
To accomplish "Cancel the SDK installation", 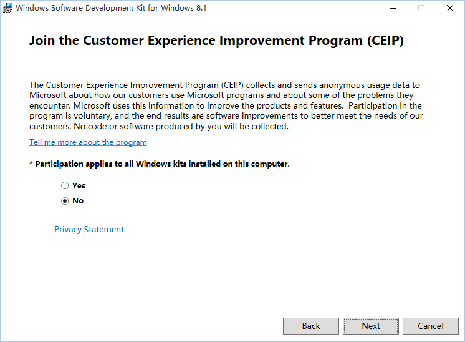I will pyautogui.click(x=431, y=326).
